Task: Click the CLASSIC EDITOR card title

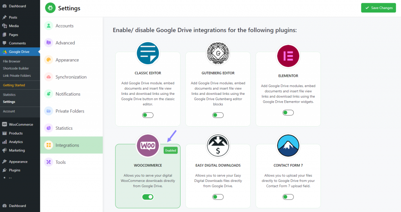Action: (x=148, y=73)
